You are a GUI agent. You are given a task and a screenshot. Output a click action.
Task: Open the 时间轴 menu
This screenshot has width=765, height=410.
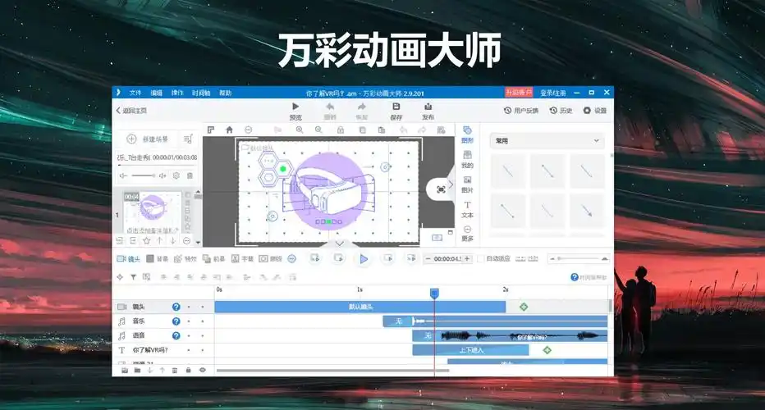click(200, 93)
